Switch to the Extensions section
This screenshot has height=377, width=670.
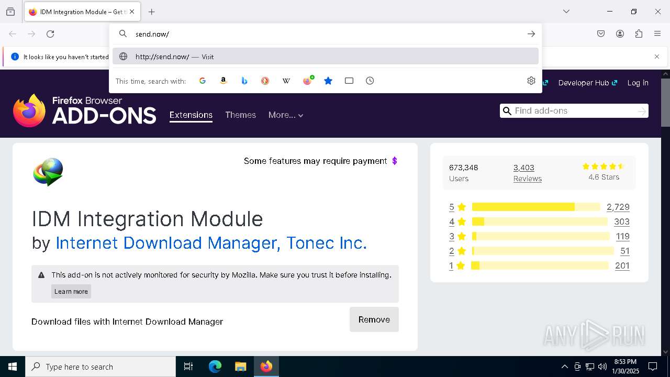click(191, 115)
